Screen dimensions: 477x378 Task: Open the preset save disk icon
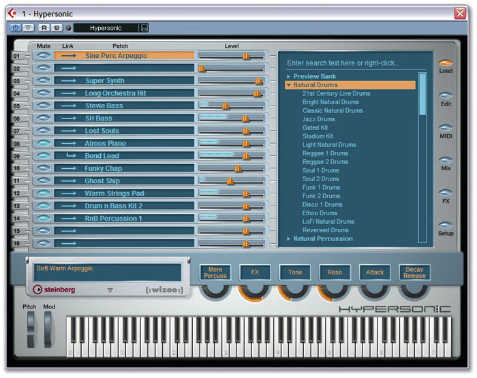tap(144, 28)
